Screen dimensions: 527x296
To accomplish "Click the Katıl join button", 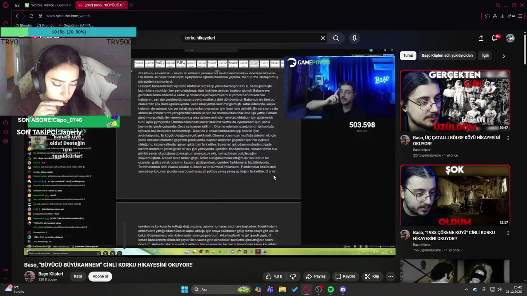I will 78,276.
